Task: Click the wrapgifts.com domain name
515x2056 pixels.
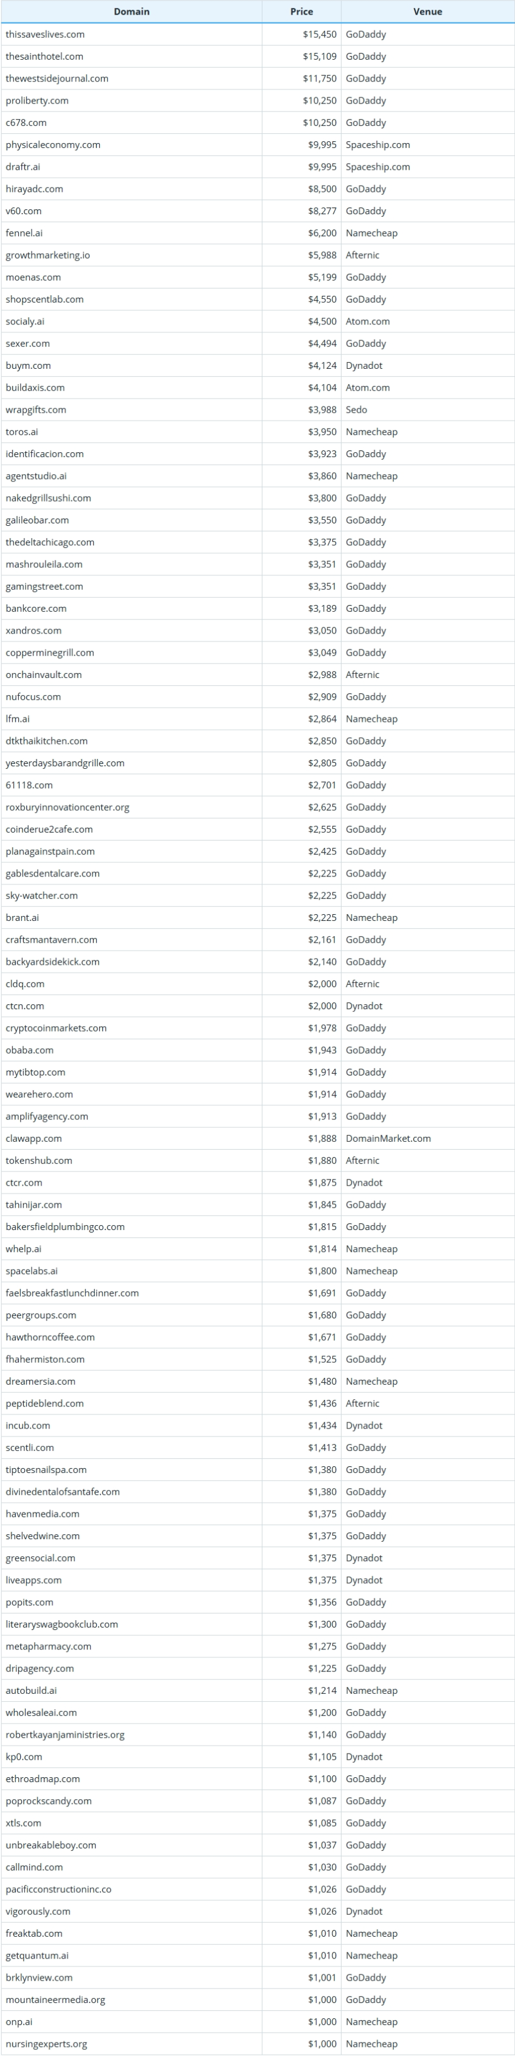Action: (36, 410)
